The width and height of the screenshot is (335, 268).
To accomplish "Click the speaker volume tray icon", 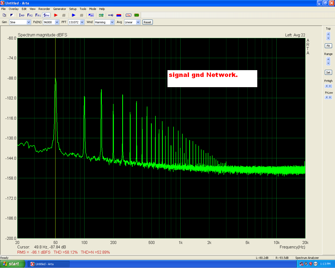I will [306, 264].
